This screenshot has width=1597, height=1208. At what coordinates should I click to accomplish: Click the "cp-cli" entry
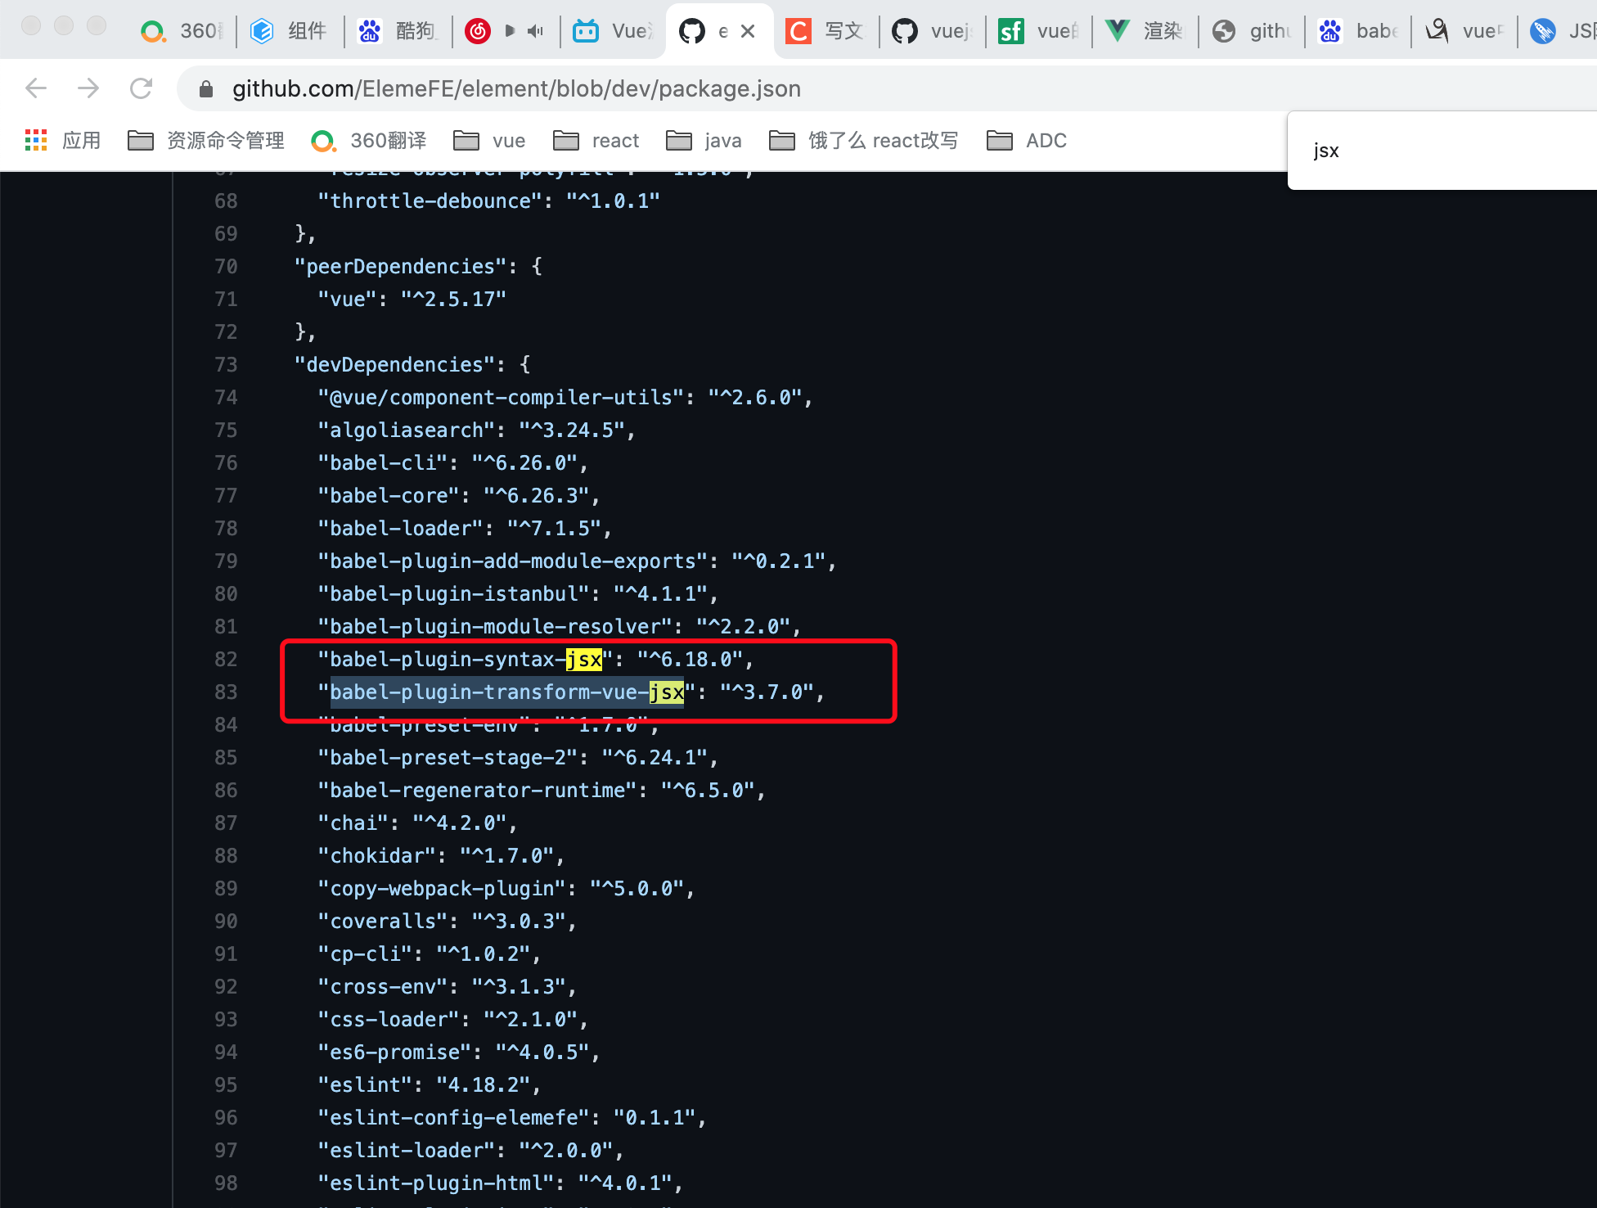(x=430, y=954)
